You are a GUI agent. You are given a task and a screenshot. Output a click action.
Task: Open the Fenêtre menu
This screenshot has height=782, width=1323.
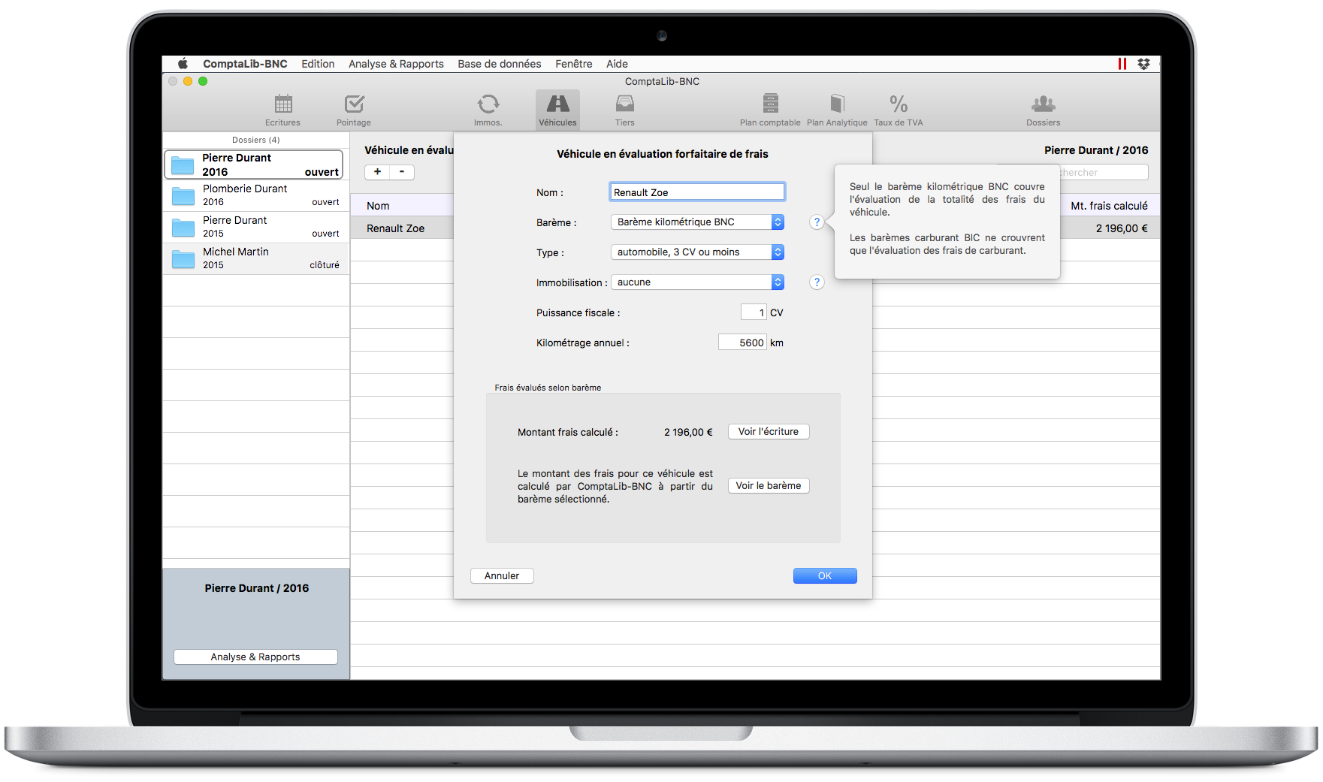(x=574, y=64)
